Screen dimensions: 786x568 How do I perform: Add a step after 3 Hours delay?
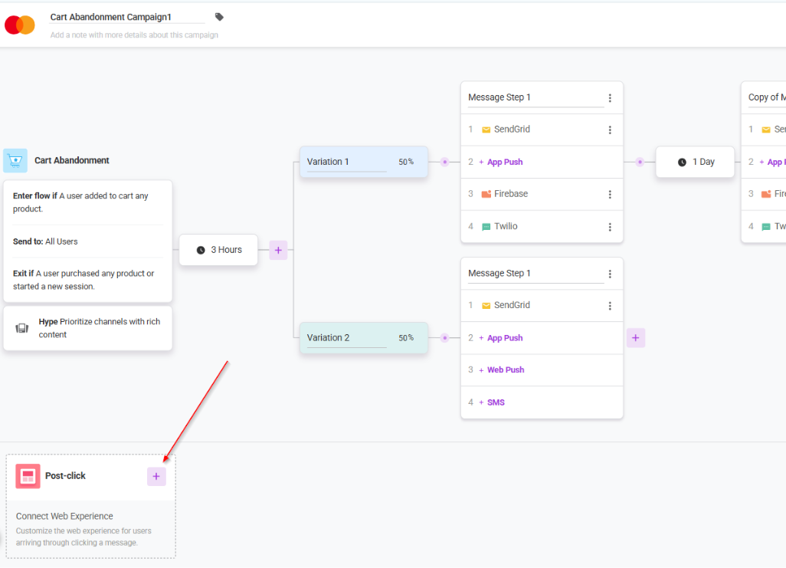click(278, 250)
